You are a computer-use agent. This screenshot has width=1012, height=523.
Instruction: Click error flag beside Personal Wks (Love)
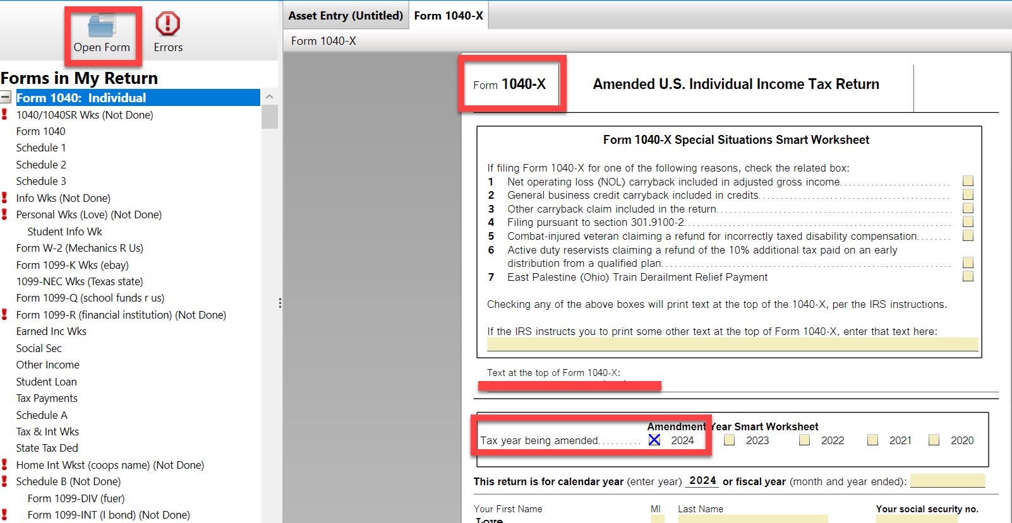point(4,214)
